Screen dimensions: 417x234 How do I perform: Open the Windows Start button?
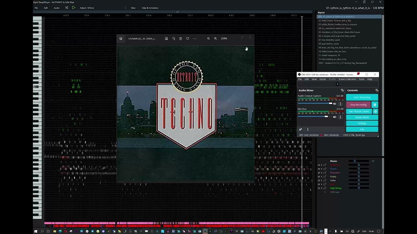(36, 231)
